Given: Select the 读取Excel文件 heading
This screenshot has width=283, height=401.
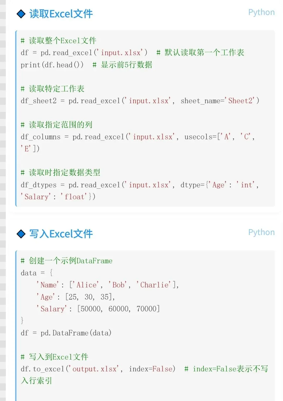Looking at the screenshot, I should pos(61,14).
